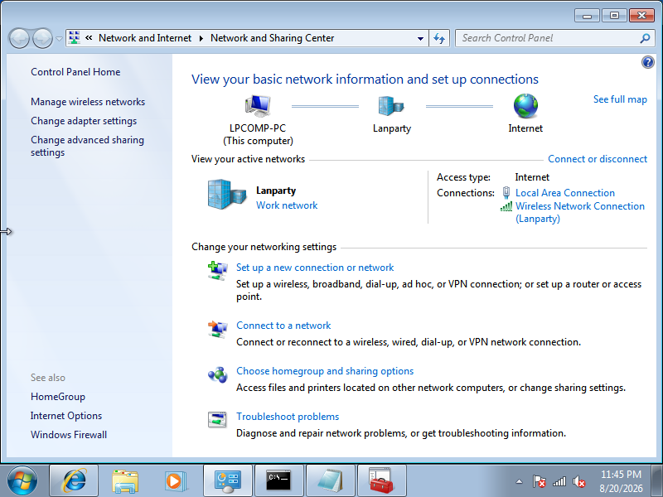Click muted volume speaker tray icon
Viewport: 663px width, 497px height.
tap(578, 481)
